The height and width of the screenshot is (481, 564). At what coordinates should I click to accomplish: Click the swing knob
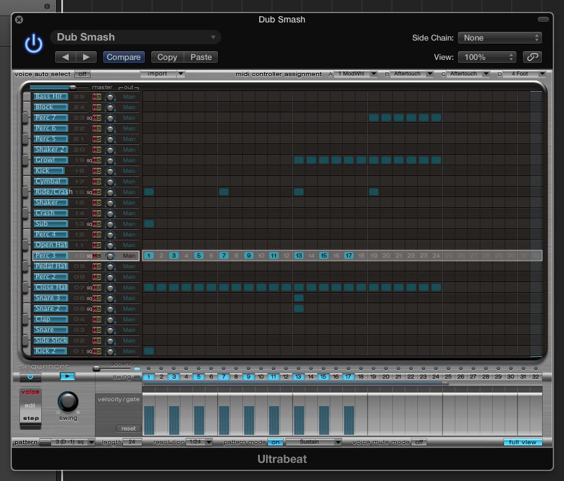(67, 401)
